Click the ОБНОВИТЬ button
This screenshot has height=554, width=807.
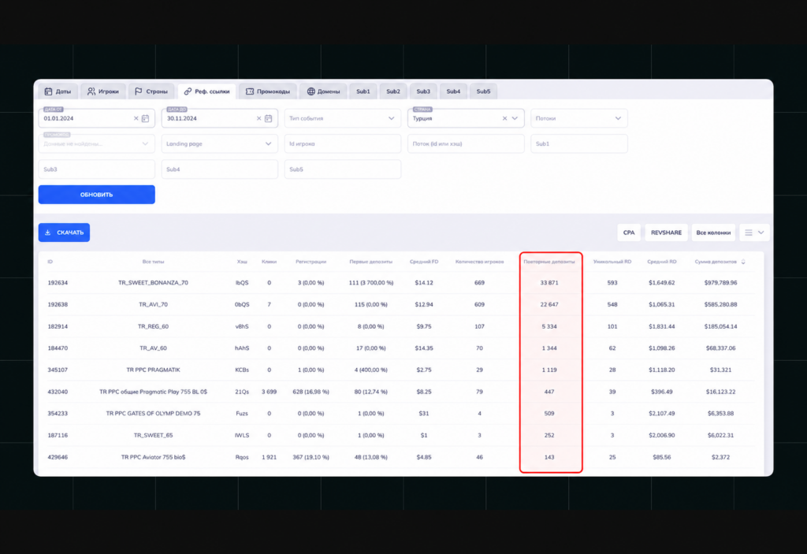click(x=97, y=195)
